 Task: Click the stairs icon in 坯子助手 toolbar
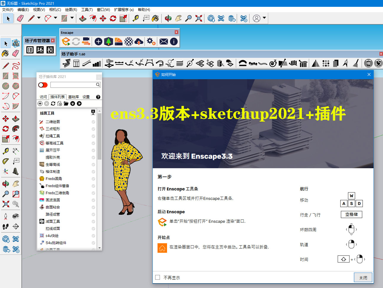pyautogui.click(x=86, y=63)
